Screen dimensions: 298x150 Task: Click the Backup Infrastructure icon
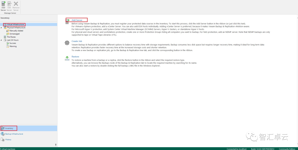[x=3, y=134]
